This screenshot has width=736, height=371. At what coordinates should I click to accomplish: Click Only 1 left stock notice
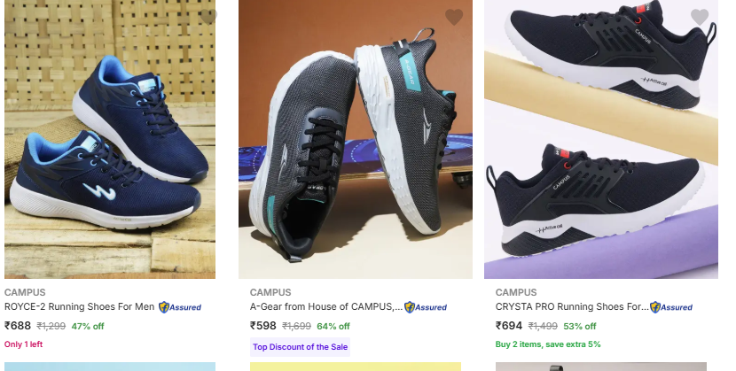pos(23,344)
